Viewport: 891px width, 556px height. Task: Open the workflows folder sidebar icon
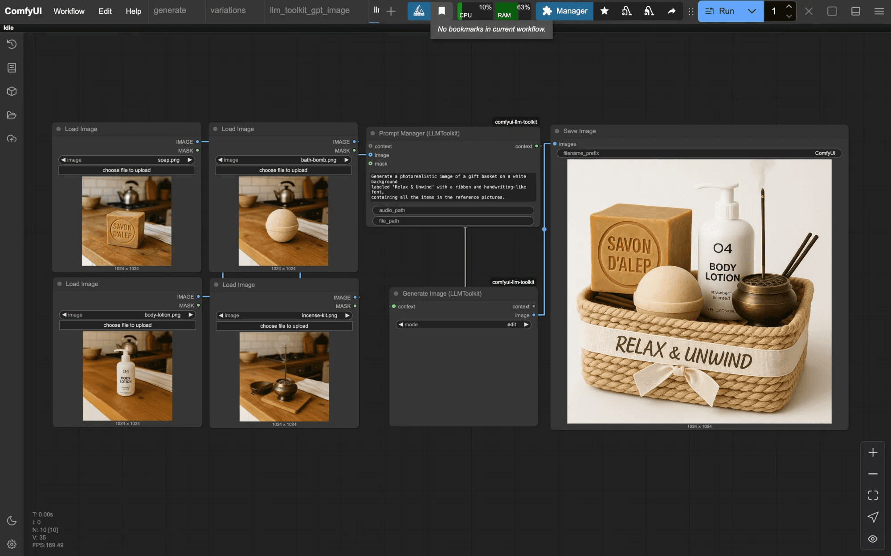tap(12, 115)
